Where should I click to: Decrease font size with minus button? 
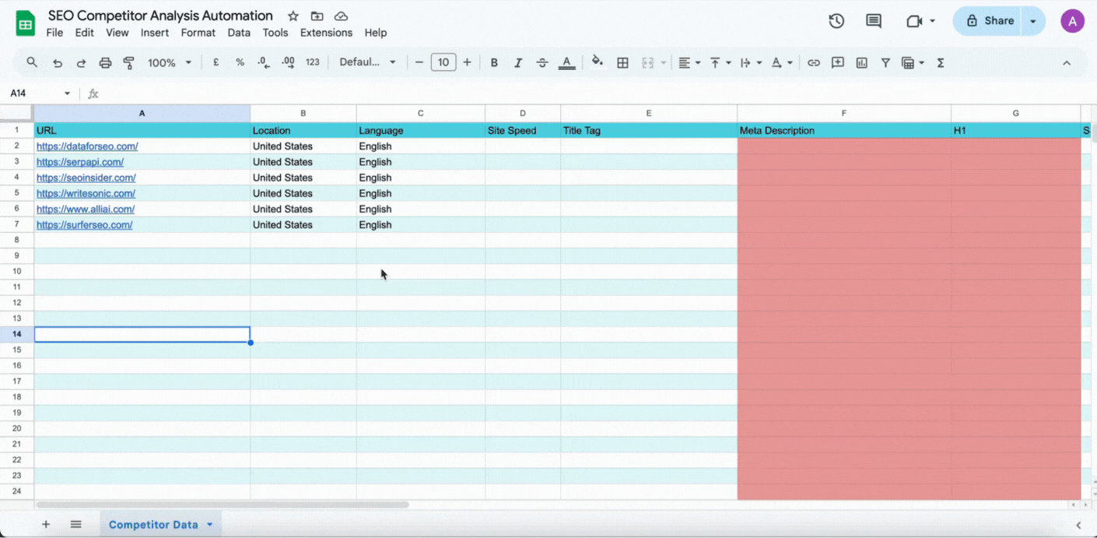[x=419, y=62]
